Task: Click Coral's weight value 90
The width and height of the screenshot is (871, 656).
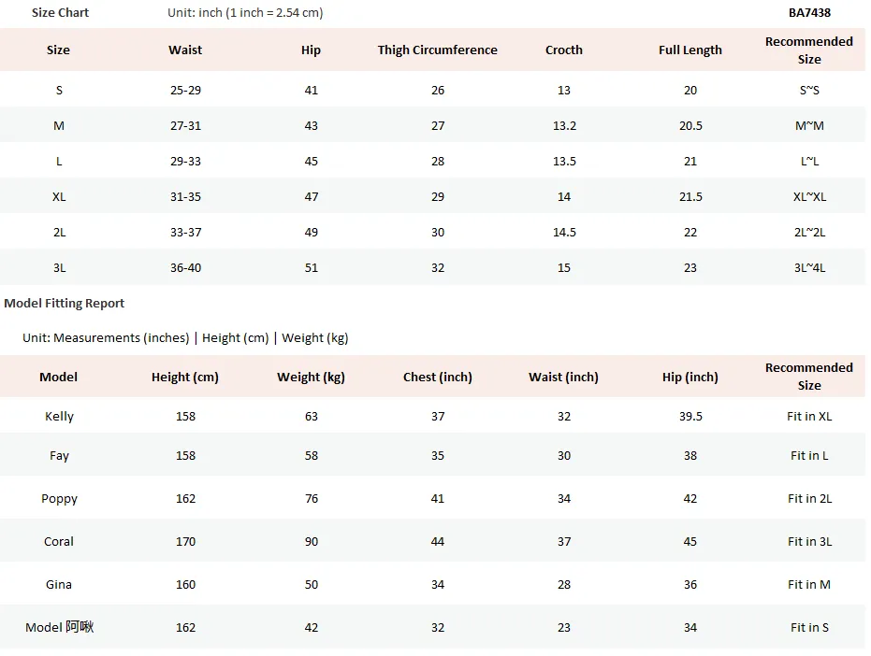Action: tap(311, 541)
